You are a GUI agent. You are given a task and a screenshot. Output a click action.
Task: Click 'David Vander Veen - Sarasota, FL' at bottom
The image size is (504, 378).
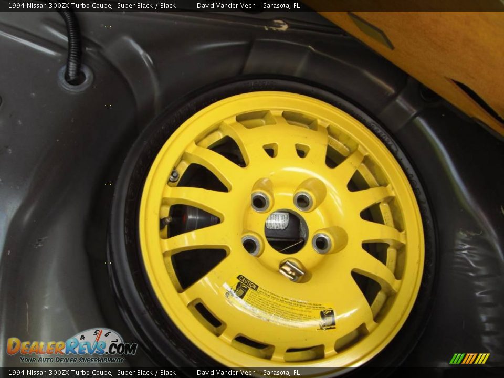click(248, 373)
